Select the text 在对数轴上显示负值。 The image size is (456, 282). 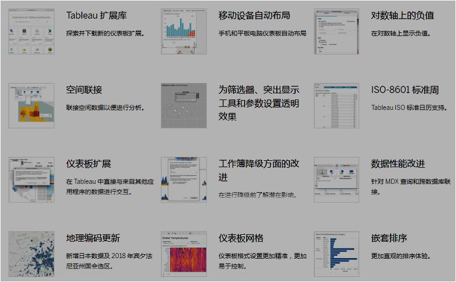[x=400, y=34]
